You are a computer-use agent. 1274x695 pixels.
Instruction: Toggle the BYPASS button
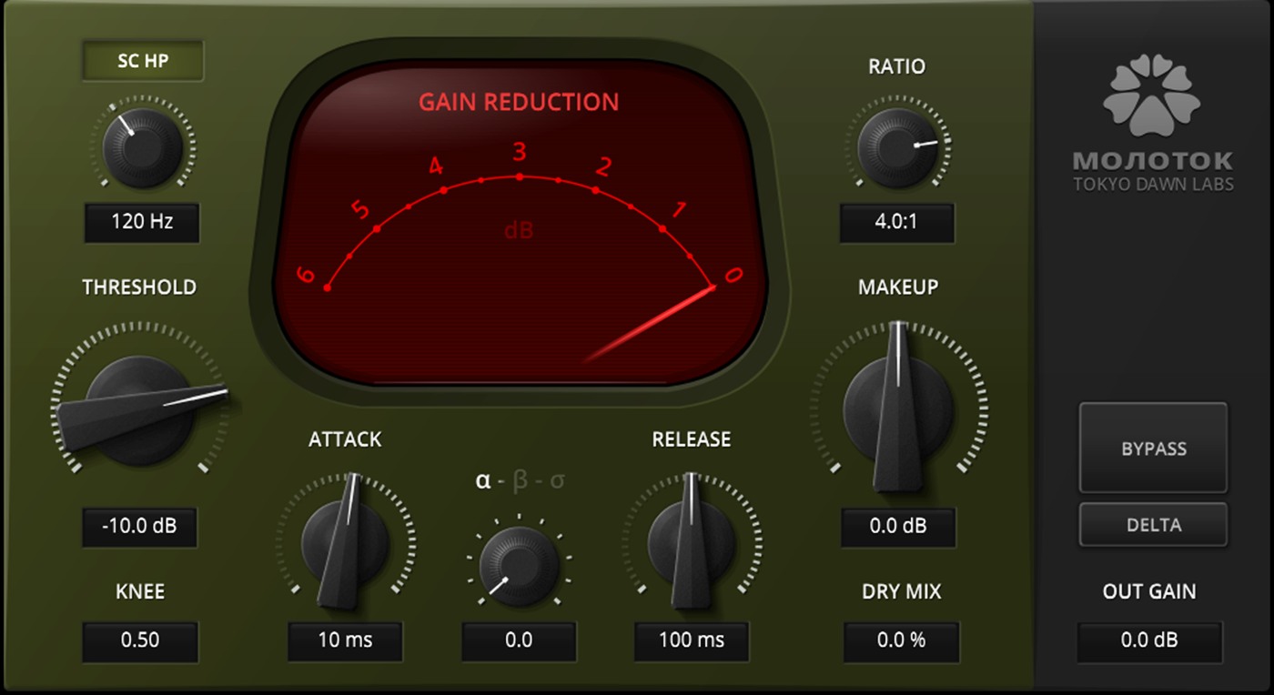[1153, 448]
